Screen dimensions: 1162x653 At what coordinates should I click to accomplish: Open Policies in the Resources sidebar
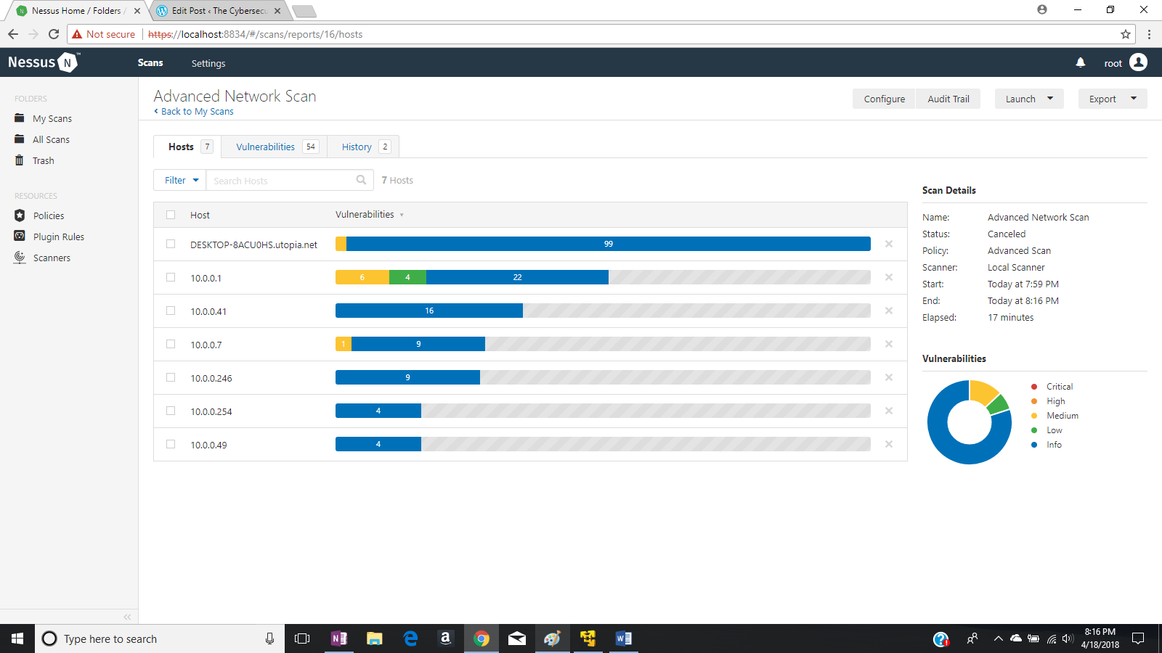pyautogui.click(x=48, y=215)
